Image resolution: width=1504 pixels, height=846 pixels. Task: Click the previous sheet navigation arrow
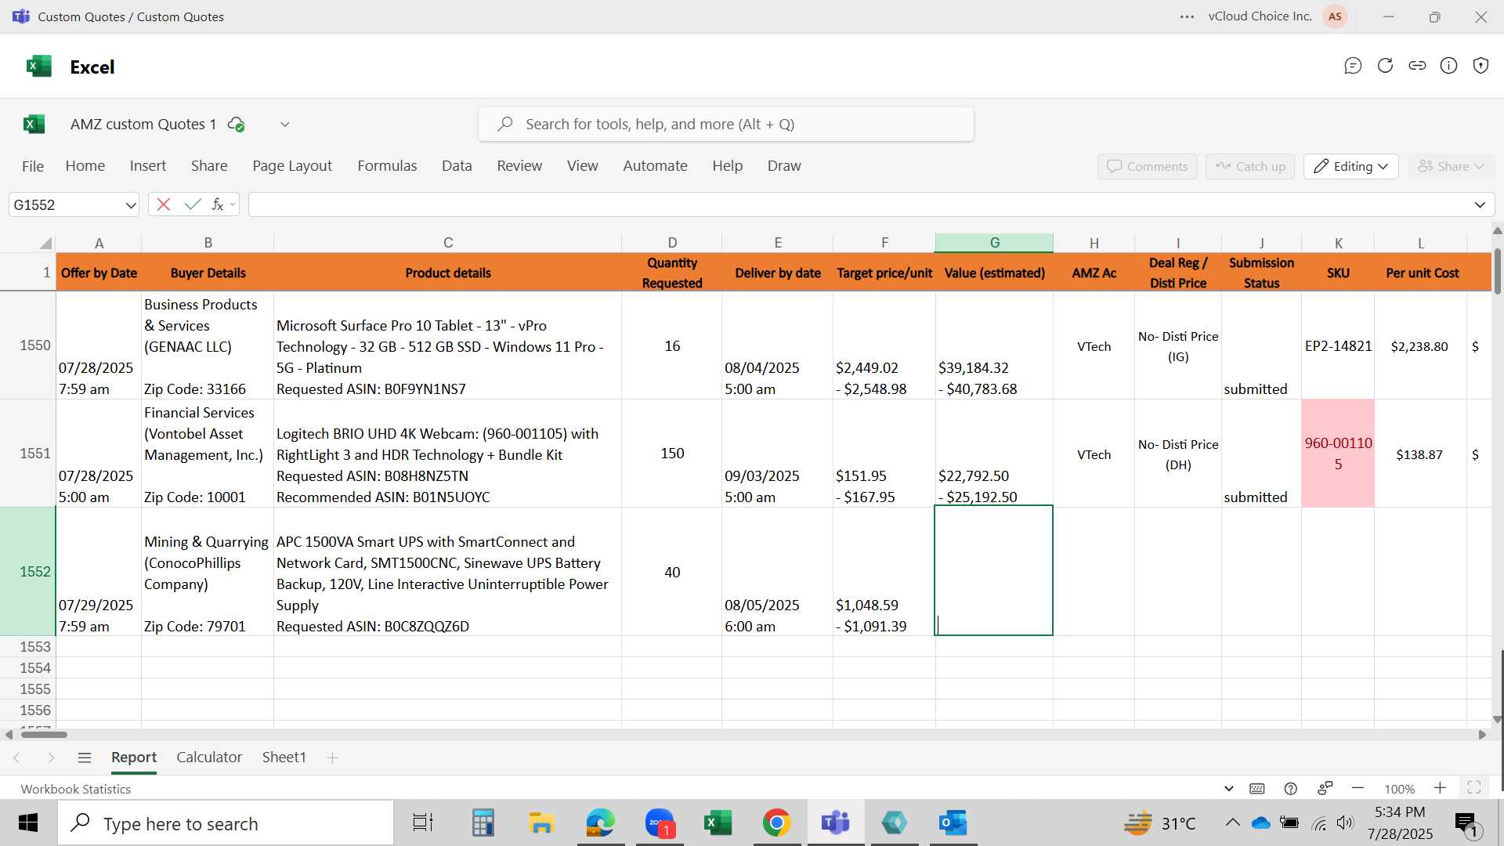(16, 757)
